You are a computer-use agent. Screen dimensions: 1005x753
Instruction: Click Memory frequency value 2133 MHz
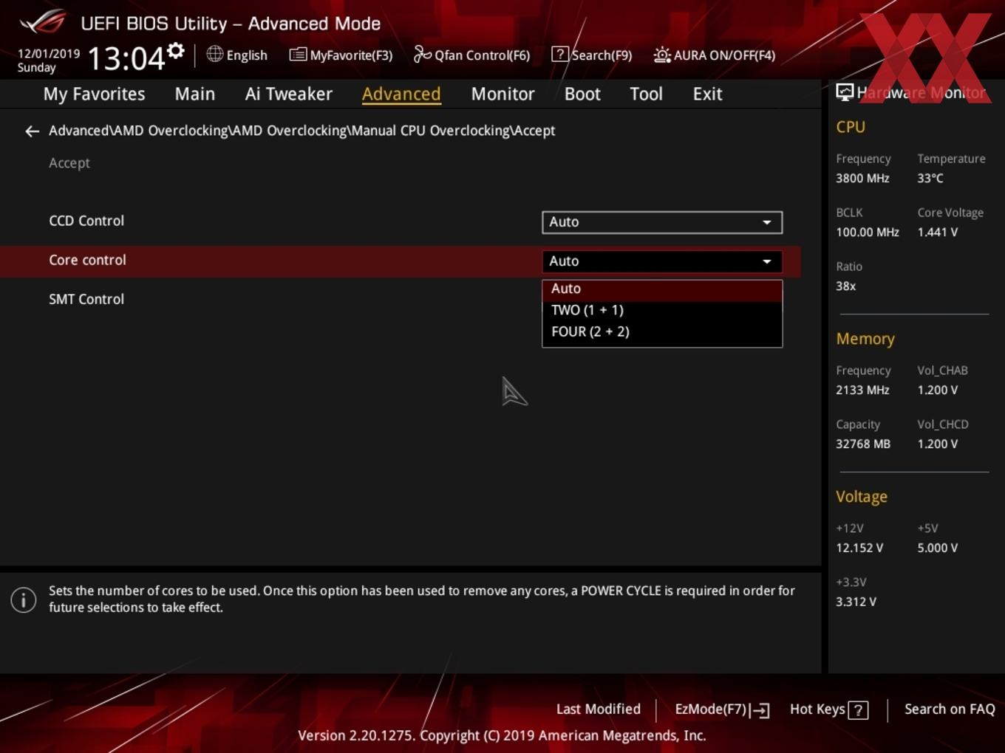862,390
